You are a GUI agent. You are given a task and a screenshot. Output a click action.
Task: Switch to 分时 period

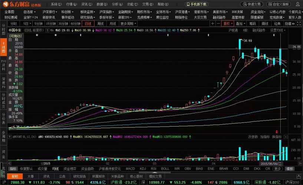point(13,24)
